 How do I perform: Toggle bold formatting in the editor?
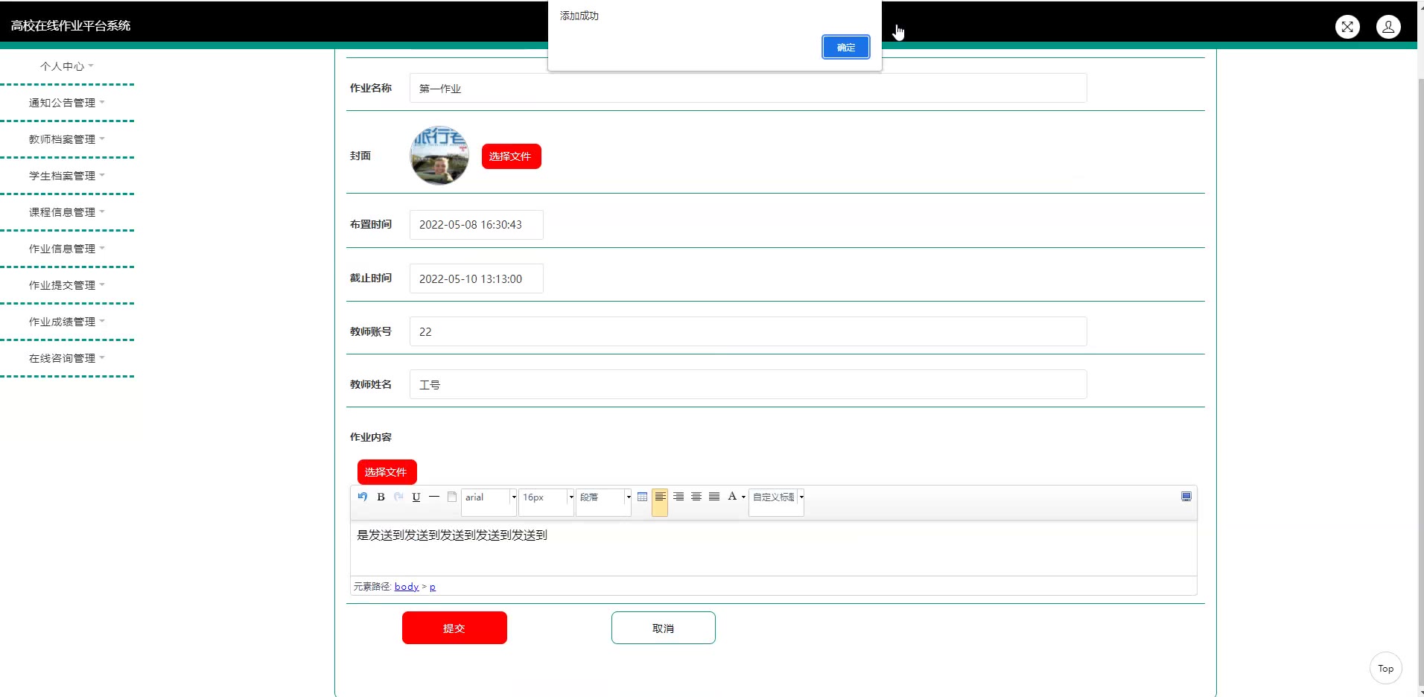coord(381,497)
